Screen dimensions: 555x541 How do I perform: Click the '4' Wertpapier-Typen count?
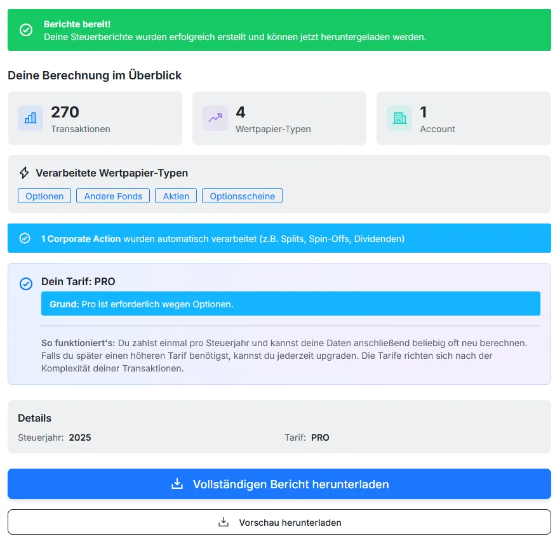[x=241, y=112]
